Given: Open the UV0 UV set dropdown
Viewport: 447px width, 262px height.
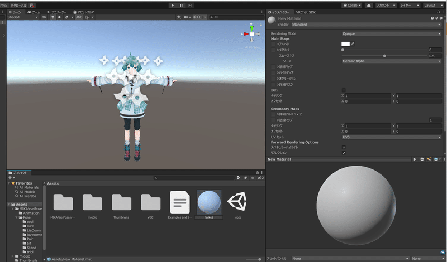Looking at the screenshot, I should pos(392,137).
